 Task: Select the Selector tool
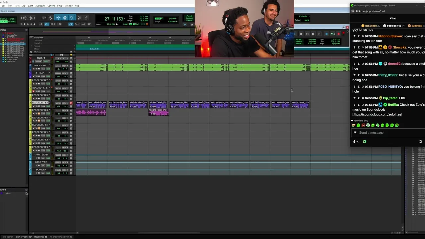[65, 18]
